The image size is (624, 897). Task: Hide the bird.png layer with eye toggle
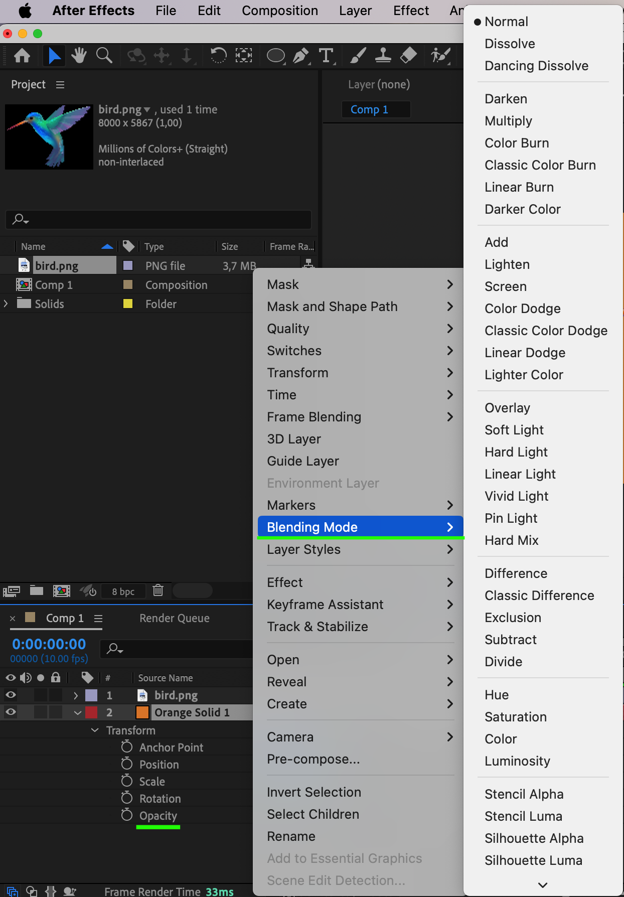point(11,695)
